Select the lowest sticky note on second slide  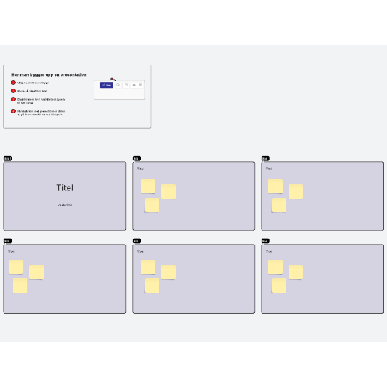click(151, 205)
